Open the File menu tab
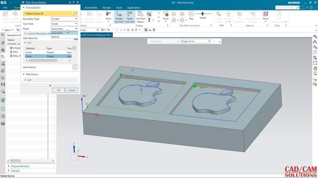The image size is (318, 178). [x=5, y=8]
